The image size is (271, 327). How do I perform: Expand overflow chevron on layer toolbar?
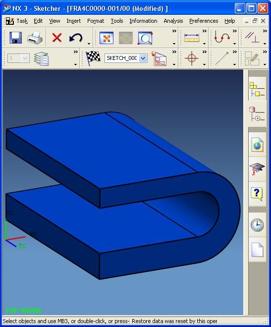click(x=76, y=52)
